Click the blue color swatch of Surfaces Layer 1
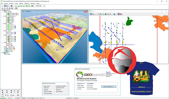The width and height of the screenshot is (169, 99). click(x=15, y=26)
